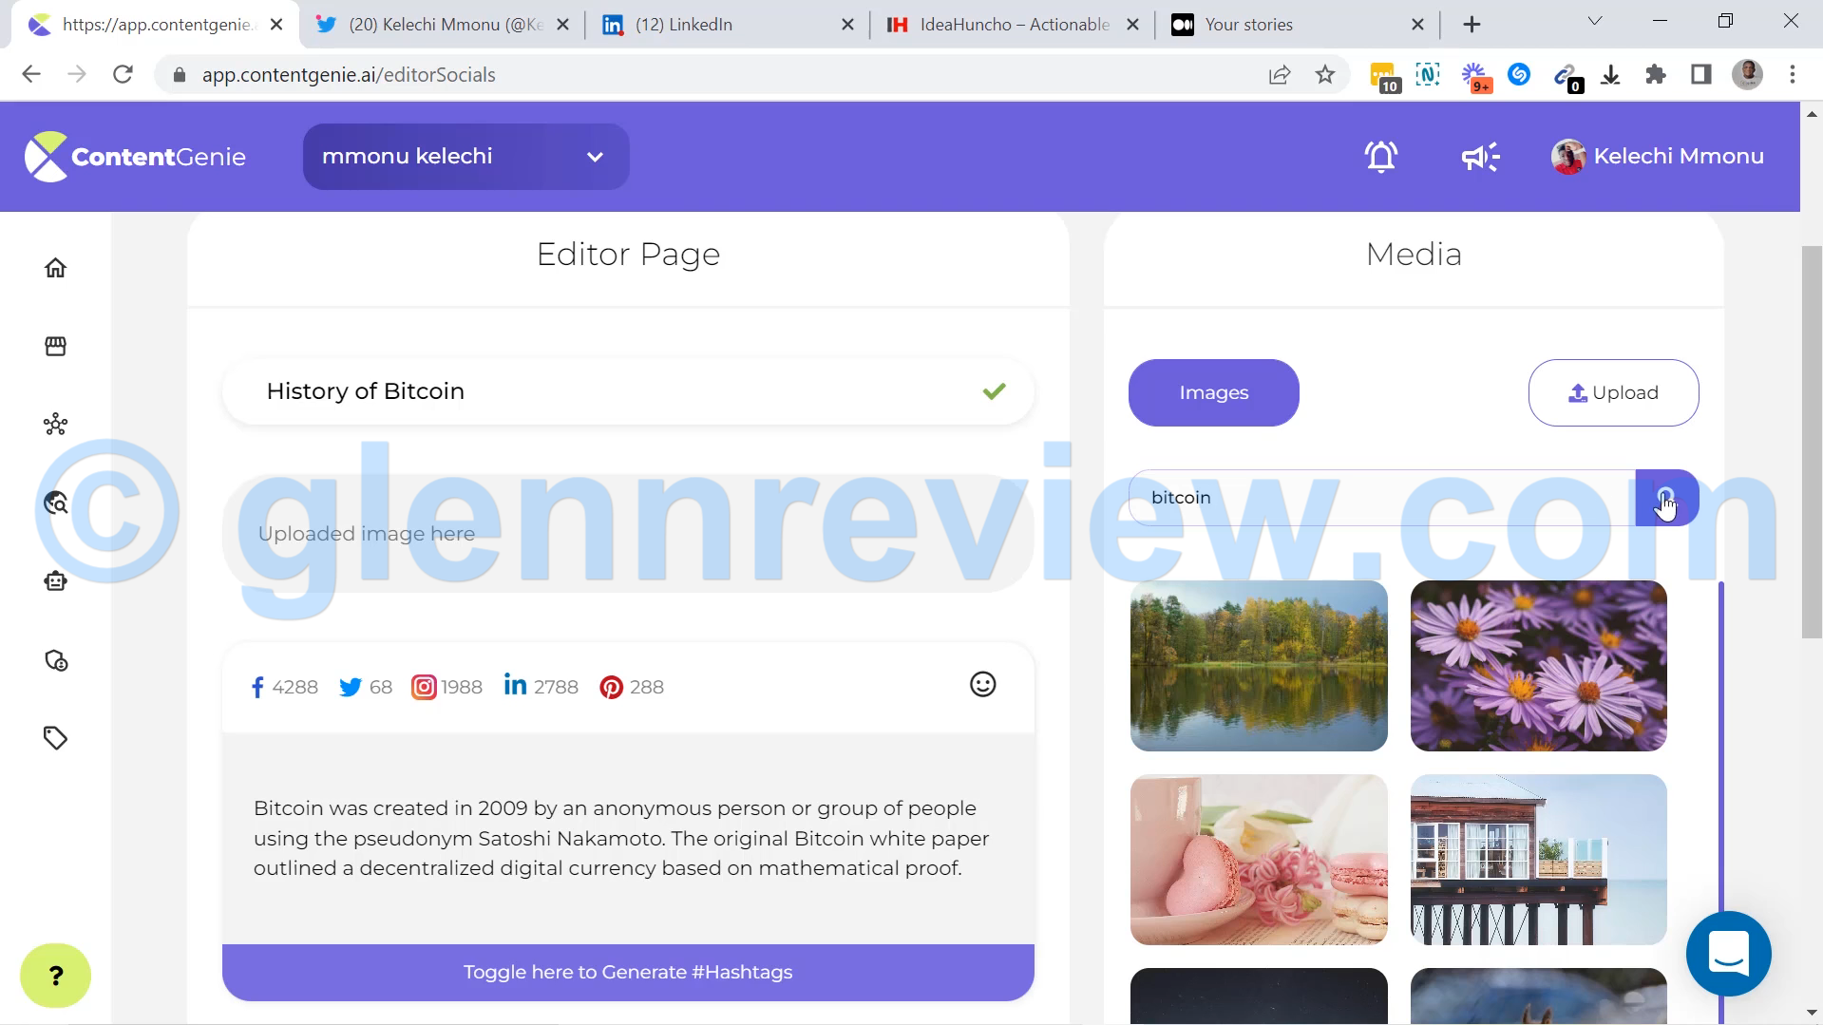Click inside the Bitcoin post text area
The width and height of the screenshot is (1823, 1025).
[x=627, y=838]
